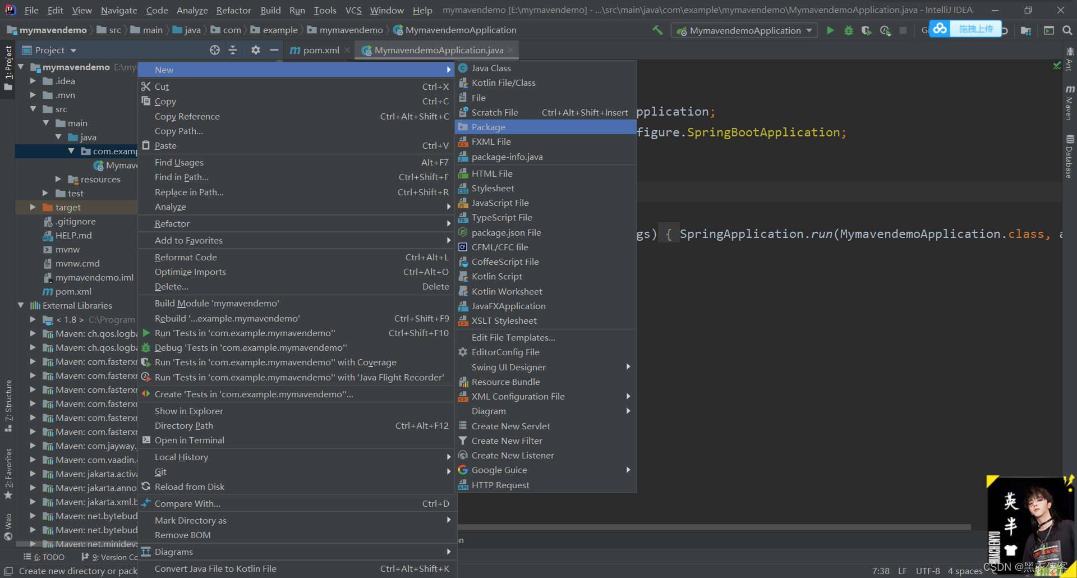Click the MymavendemoApplication breadcrumb
The height and width of the screenshot is (578, 1077).
455,30
